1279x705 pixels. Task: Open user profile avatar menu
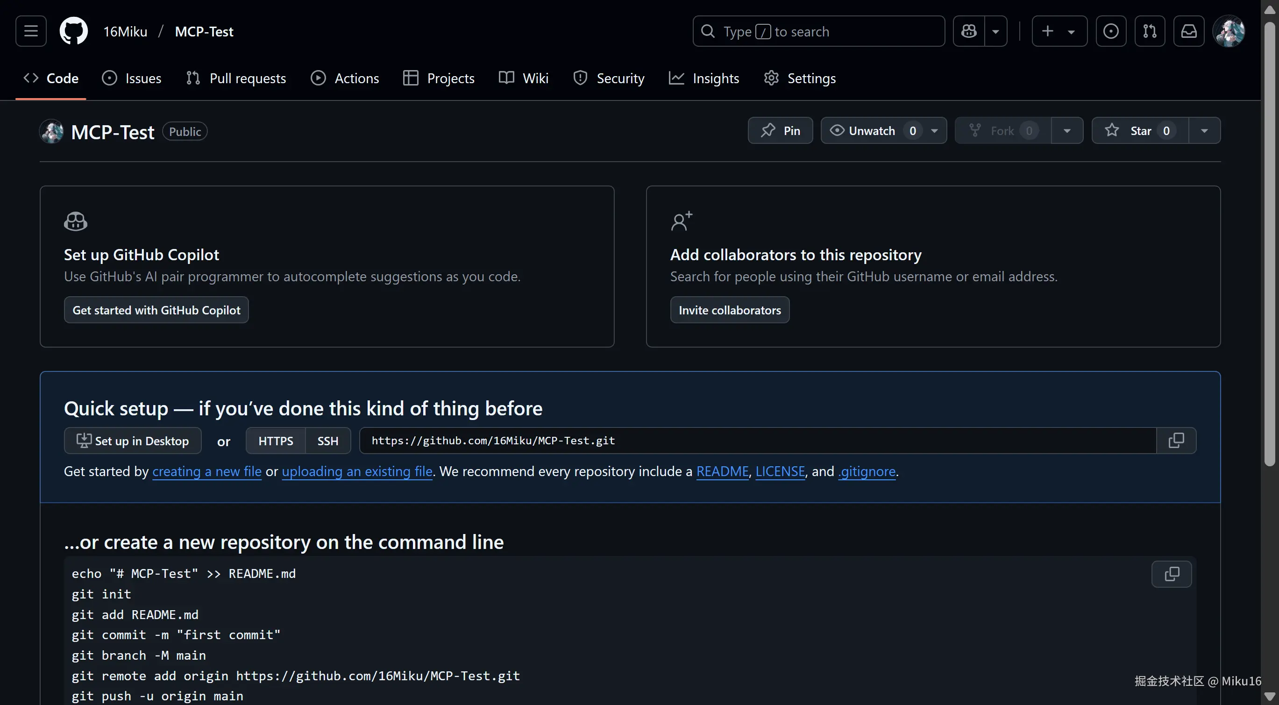(1229, 31)
